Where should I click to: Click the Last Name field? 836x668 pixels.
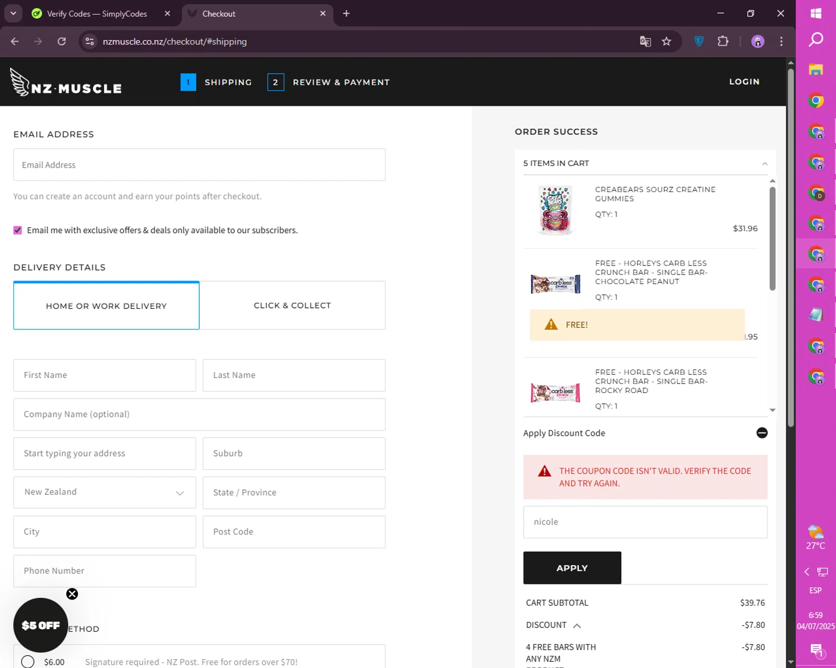pyautogui.click(x=294, y=375)
